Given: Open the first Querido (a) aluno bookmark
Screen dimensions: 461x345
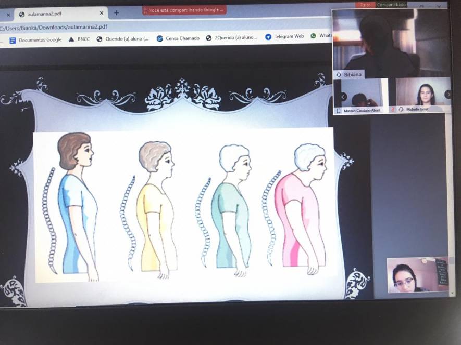Looking at the screenshot, I should pos(123,38).
